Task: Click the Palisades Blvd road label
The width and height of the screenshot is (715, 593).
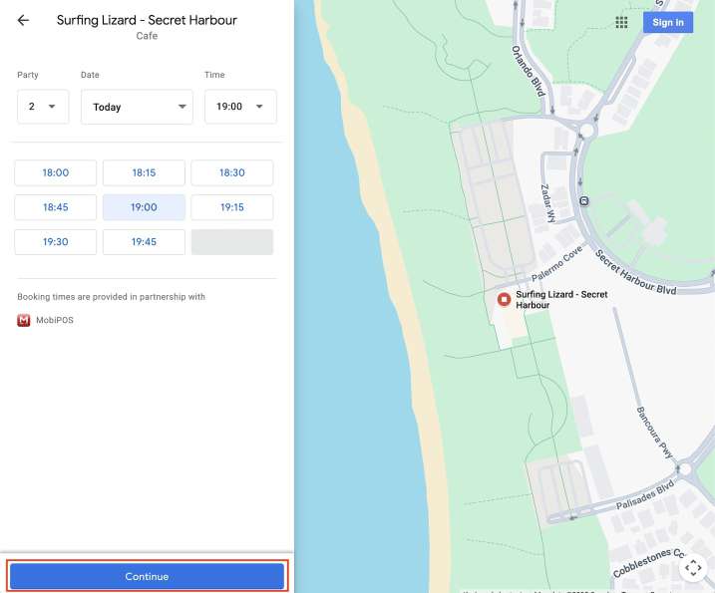Action: 645,495
